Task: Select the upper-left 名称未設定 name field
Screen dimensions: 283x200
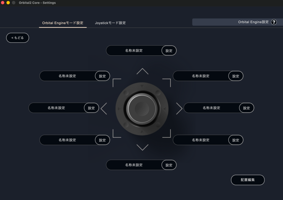Action: [67, 76]
